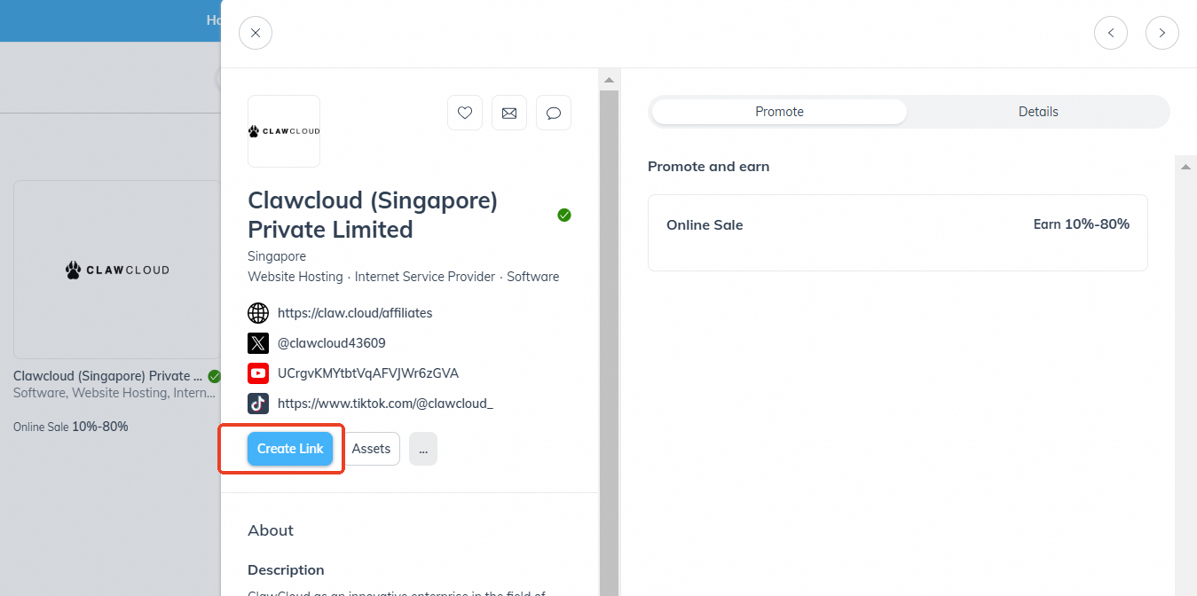
Task: Click the TikTok icon
Action: click(x=258, y=404)
